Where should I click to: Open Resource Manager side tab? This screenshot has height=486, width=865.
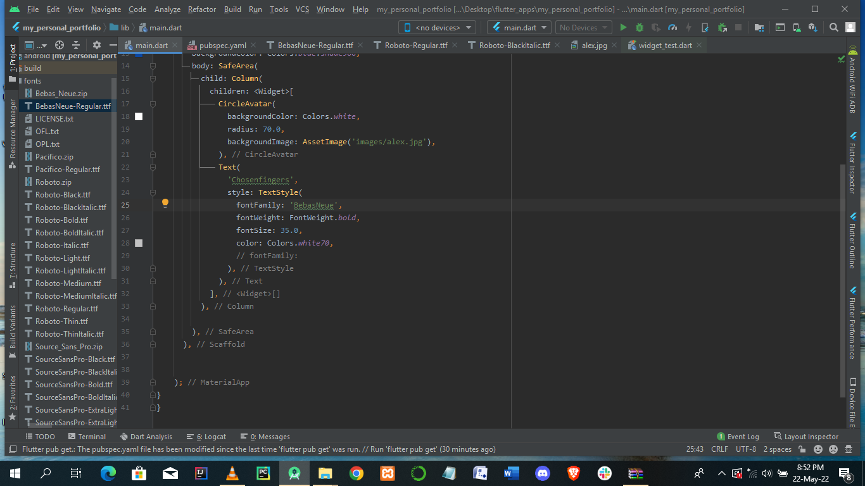[x=12, y=133]
